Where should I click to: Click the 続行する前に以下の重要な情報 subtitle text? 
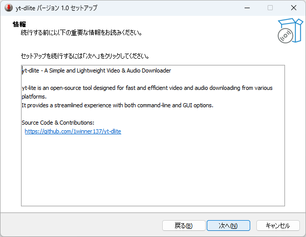click(81, 33)
